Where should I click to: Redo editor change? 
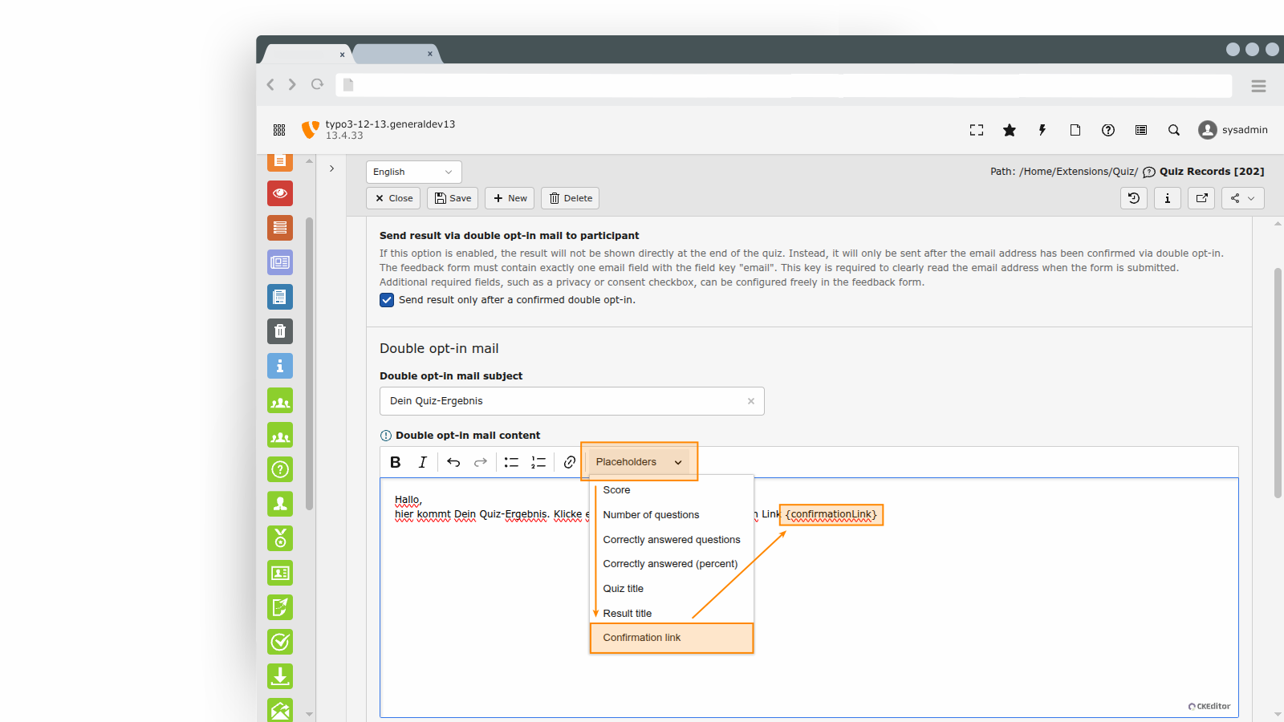point(481,462)
